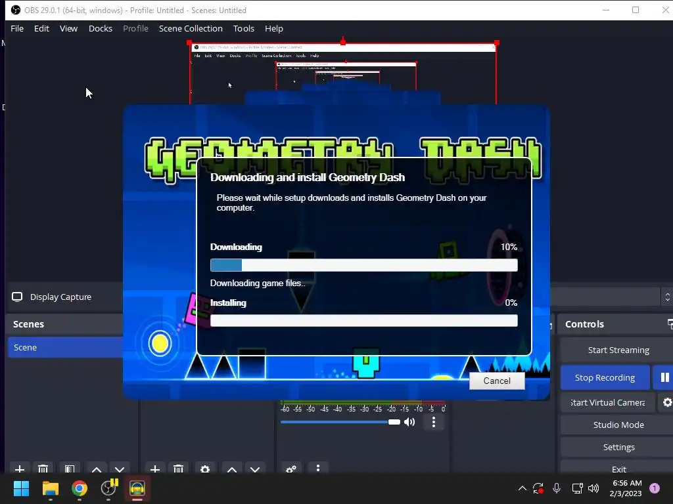Click Exit button in Controls
The width and height of the screenshot is (673, 504).
[x=618, y=468]
